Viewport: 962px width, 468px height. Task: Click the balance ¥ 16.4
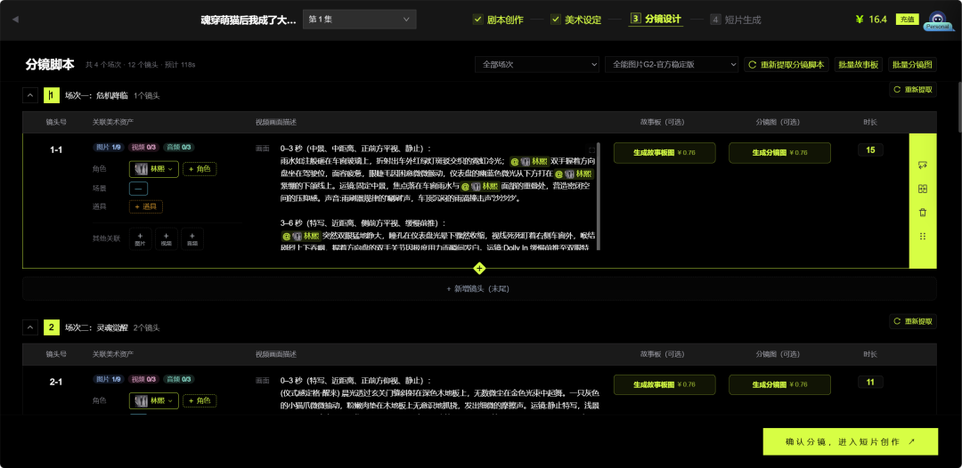tap(871, 20)
